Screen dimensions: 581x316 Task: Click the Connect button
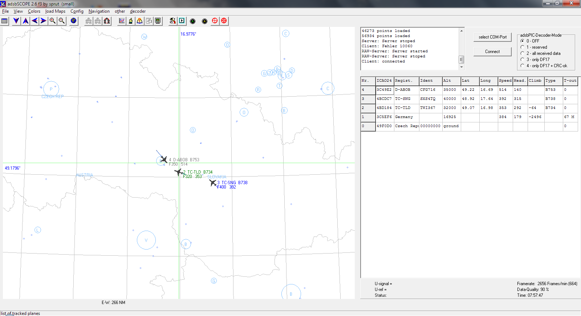[492, 52]
